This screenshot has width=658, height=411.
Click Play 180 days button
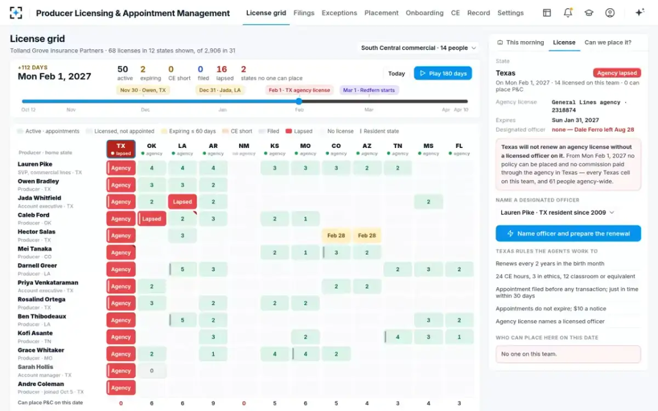pyautogui.click(x=443, y=73)
